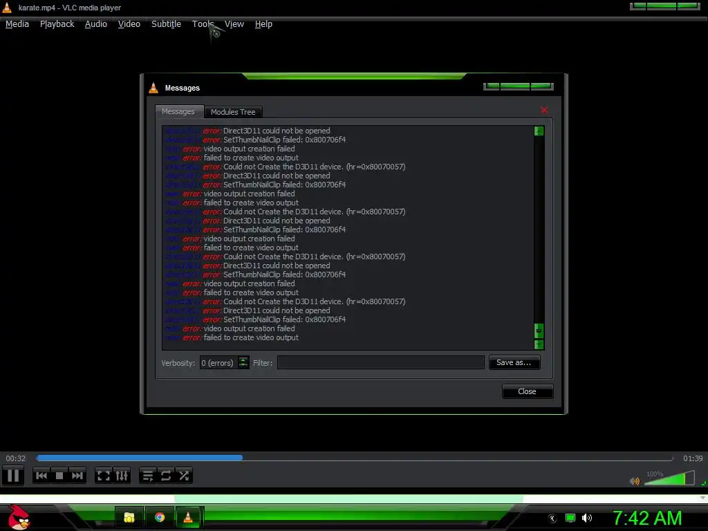The width and height of the screenshot is (708, 531).
Task: Toggle the playlist view
Action: click(x=148, y=476)
